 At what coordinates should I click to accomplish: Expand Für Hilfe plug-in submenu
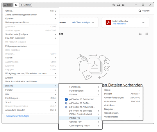(81, 94)
